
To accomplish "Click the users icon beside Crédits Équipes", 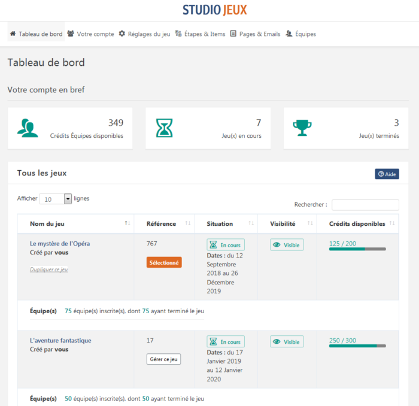I will tap(27, 128).
